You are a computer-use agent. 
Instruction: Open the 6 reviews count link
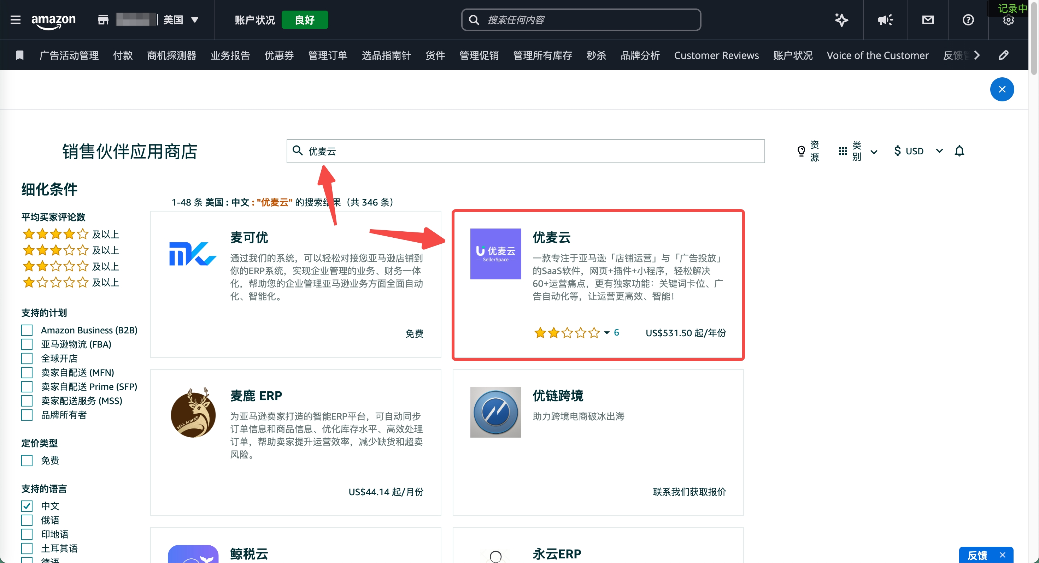coord(616,332)
